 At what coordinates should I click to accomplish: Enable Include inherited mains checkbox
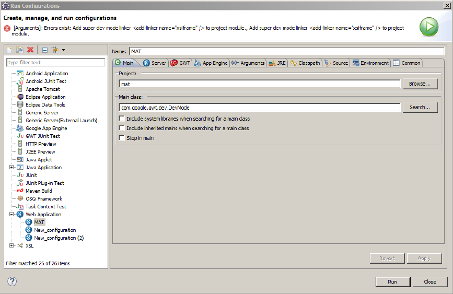coord(122,128)
